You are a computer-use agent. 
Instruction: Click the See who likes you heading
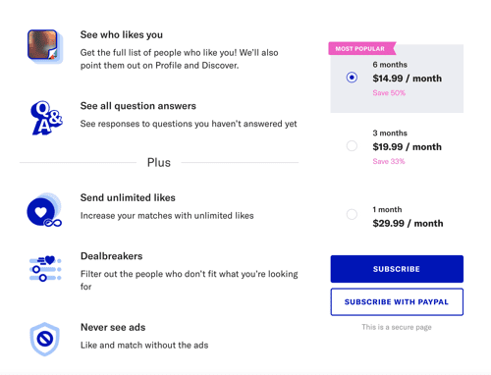122,34
